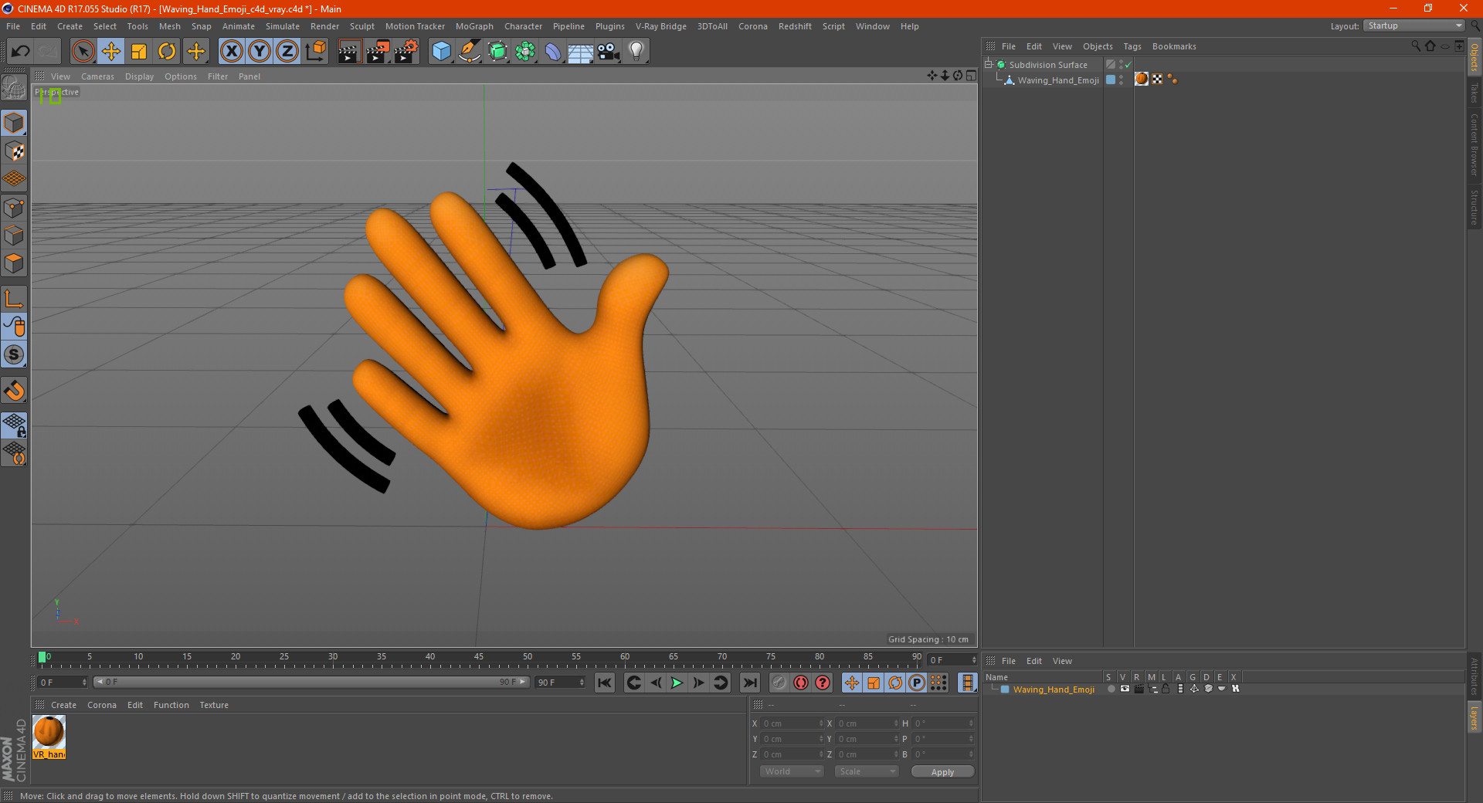
Task: Toggle Waving_Hand_Emoji visibility dots
Action: [x=1122, y=80]
